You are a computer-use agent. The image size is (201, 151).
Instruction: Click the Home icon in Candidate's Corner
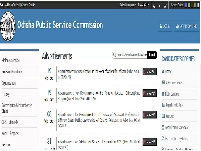pyautogui.click(x=163, y=71)
